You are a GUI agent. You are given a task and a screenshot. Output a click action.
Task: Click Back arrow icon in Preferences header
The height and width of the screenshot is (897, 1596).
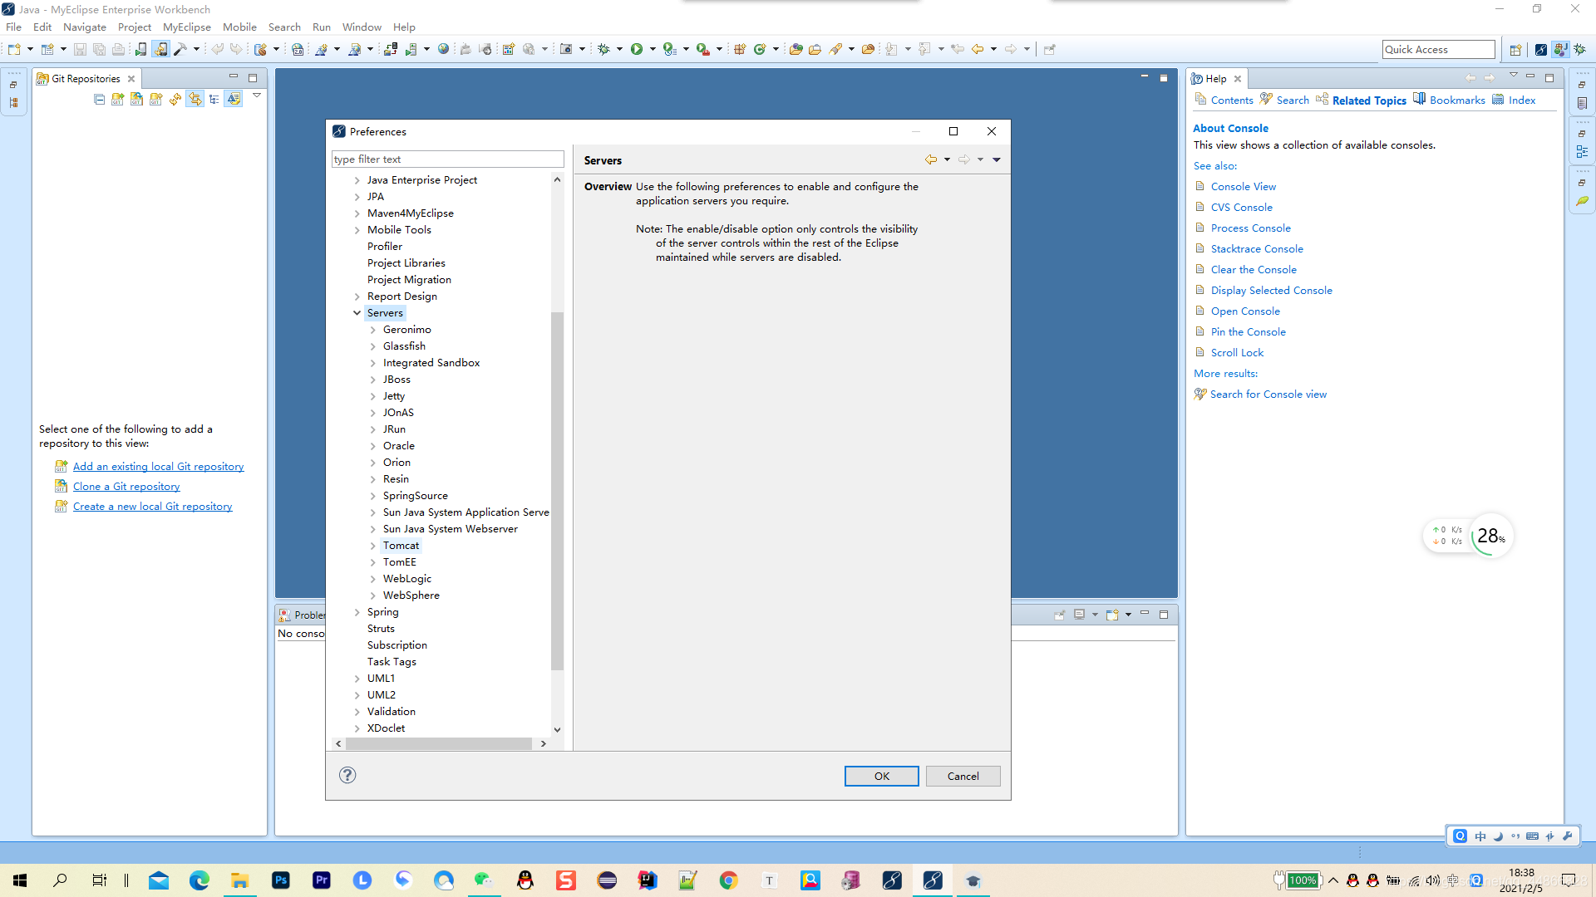[x=931, y=159]
